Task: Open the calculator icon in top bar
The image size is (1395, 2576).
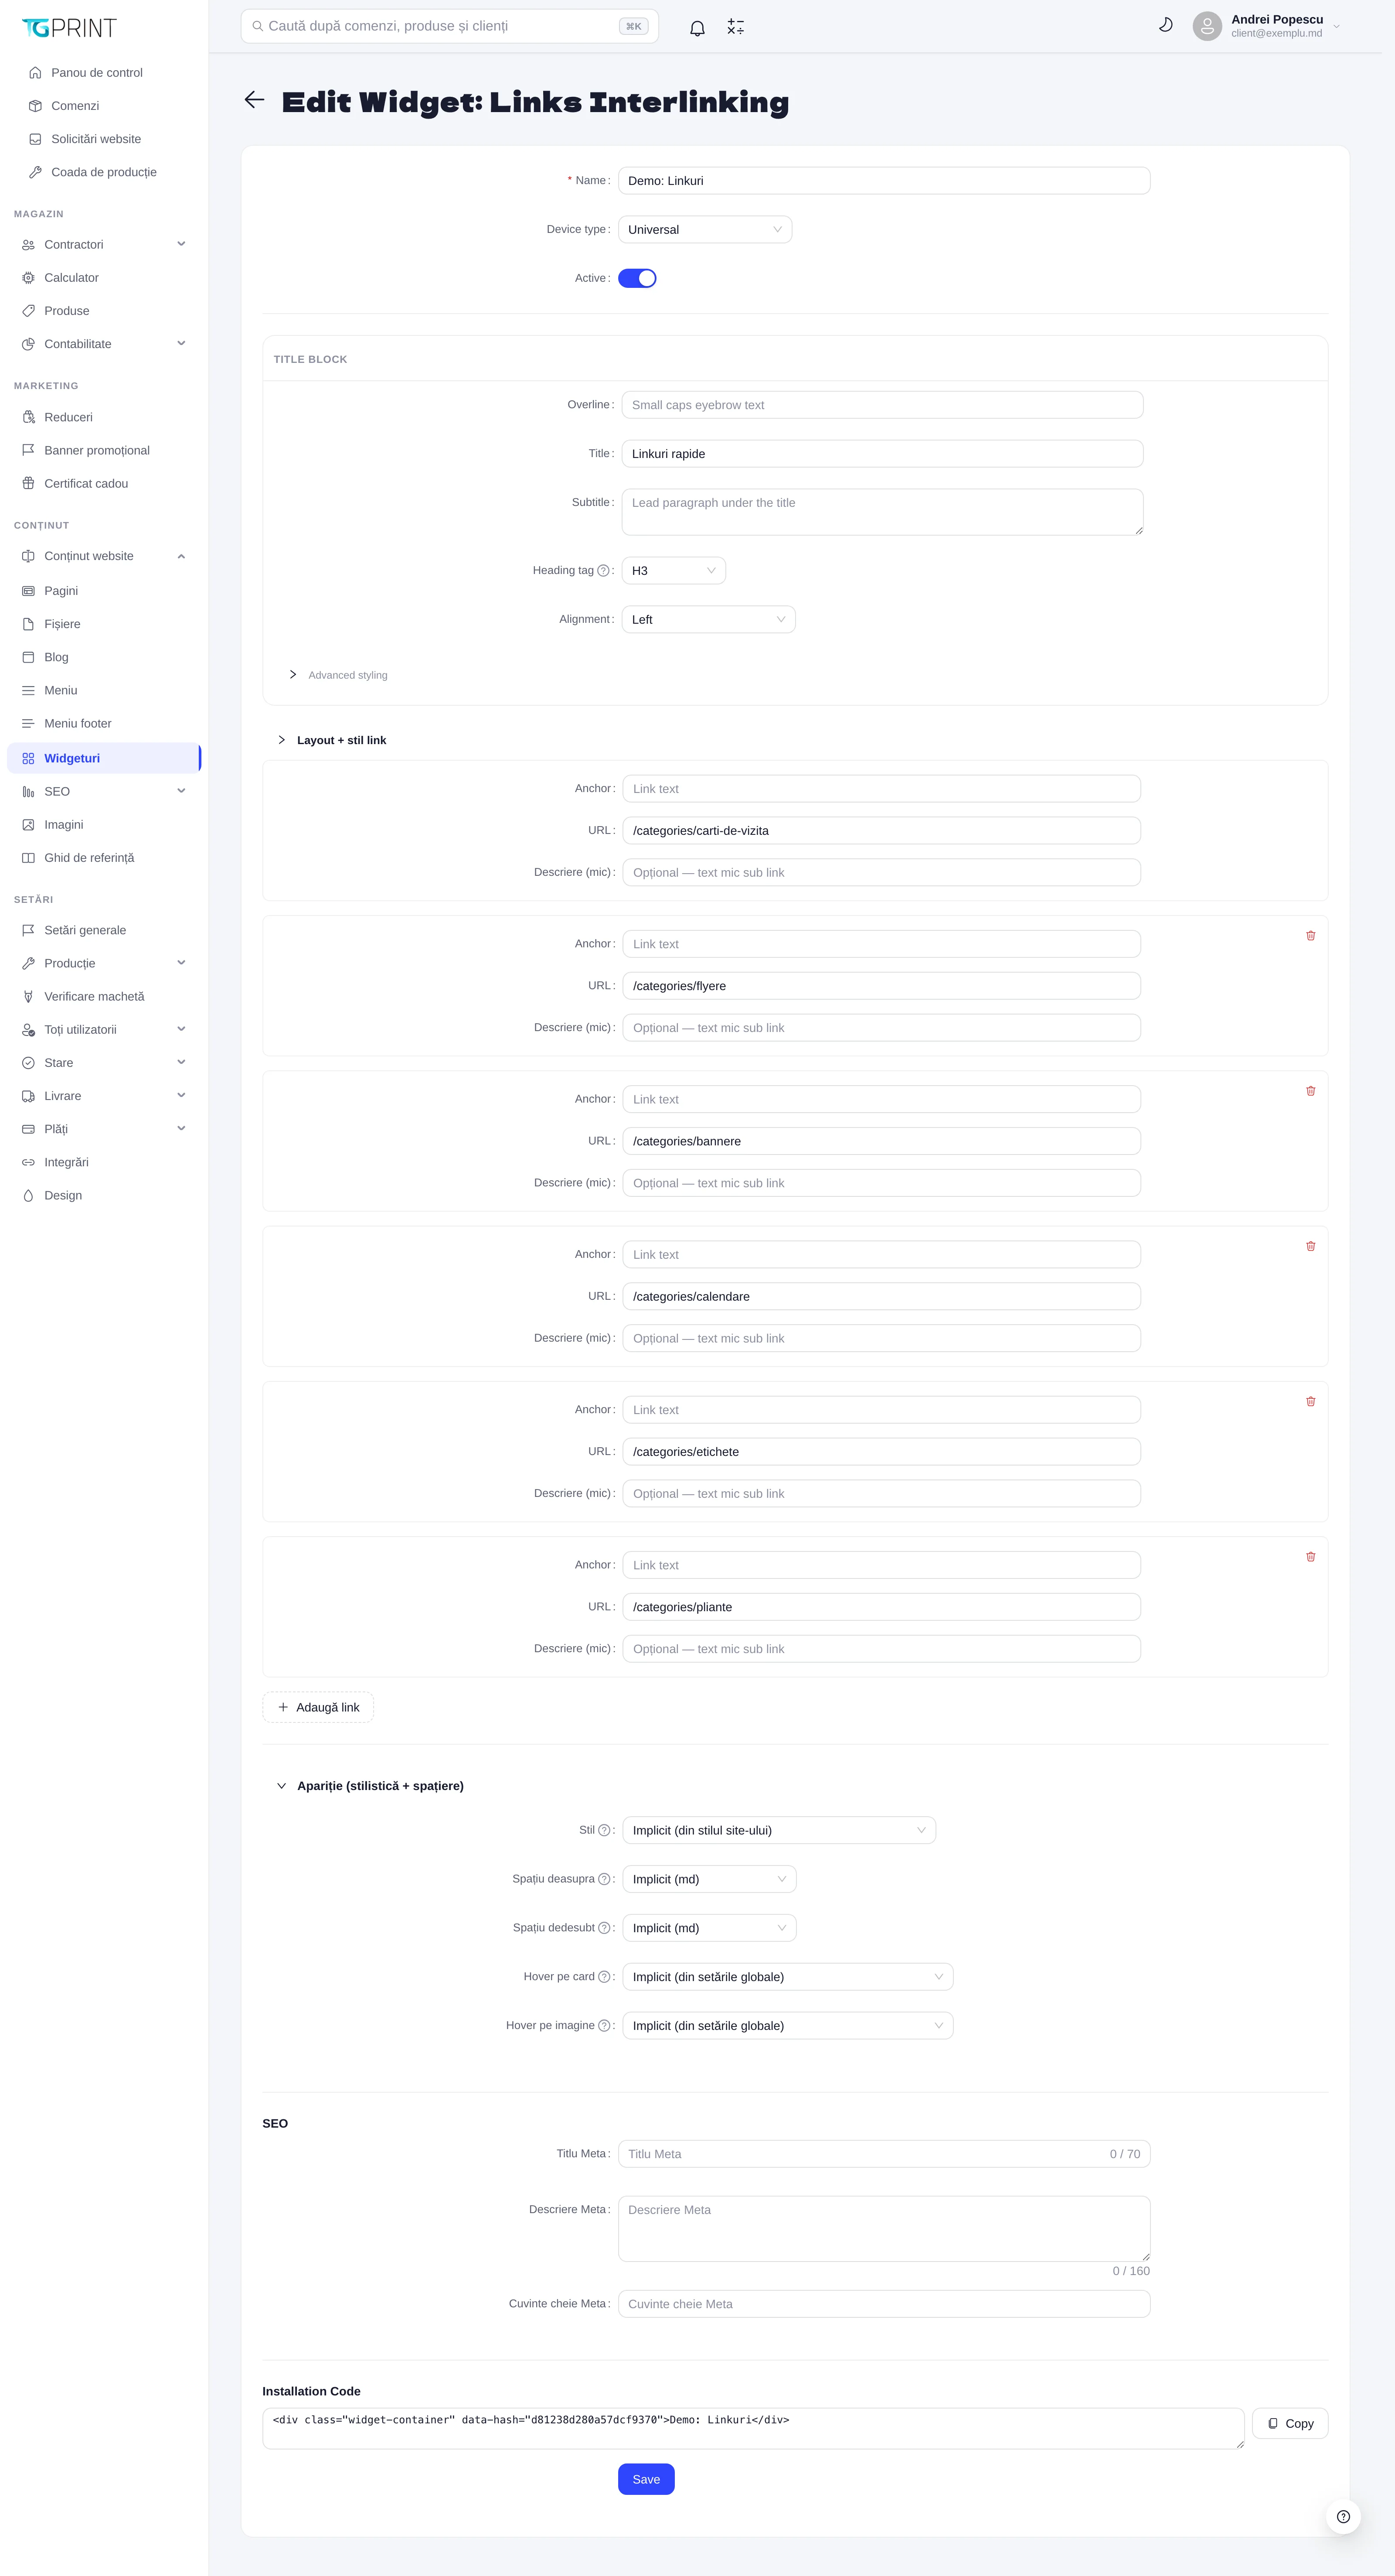Action: click(735, 27)
